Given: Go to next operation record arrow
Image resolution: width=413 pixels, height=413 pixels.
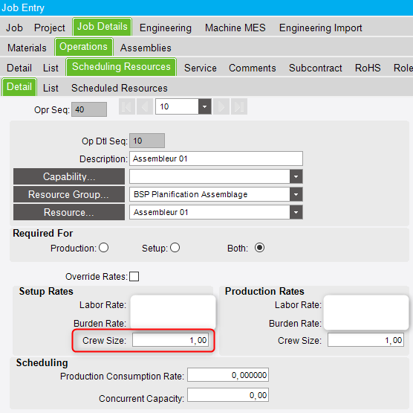Looking at the screenshot, I should tap(221, 106).
